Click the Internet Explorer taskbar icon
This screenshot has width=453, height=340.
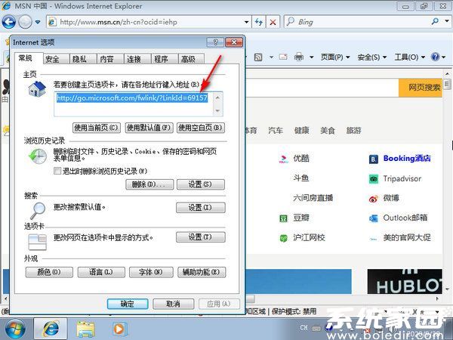click(51, 329)
